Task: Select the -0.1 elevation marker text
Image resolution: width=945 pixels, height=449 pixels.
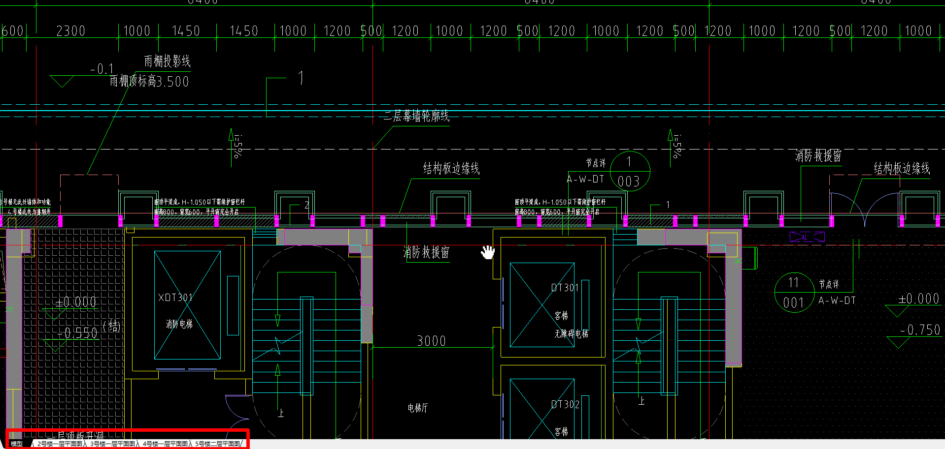Action: pos(102,69)
